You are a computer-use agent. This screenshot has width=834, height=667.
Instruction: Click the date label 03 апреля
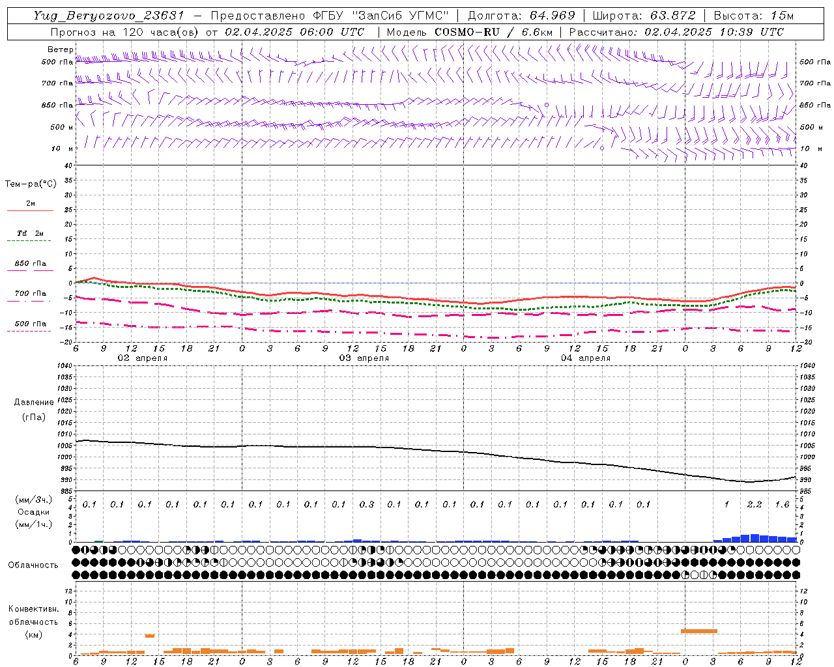coord(364,358)
